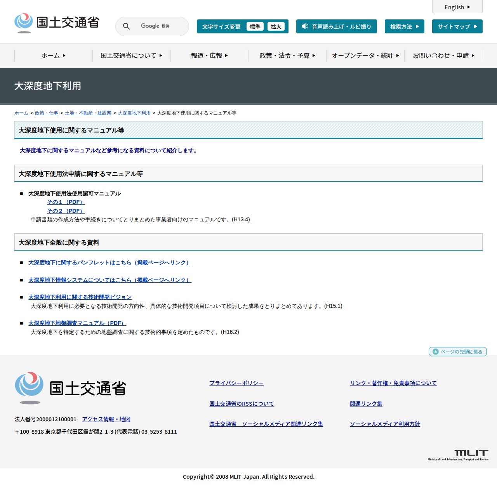Toggle text size back to 標準
The width and height of the screenshot is (497, 488).
(x=255, y=26)
